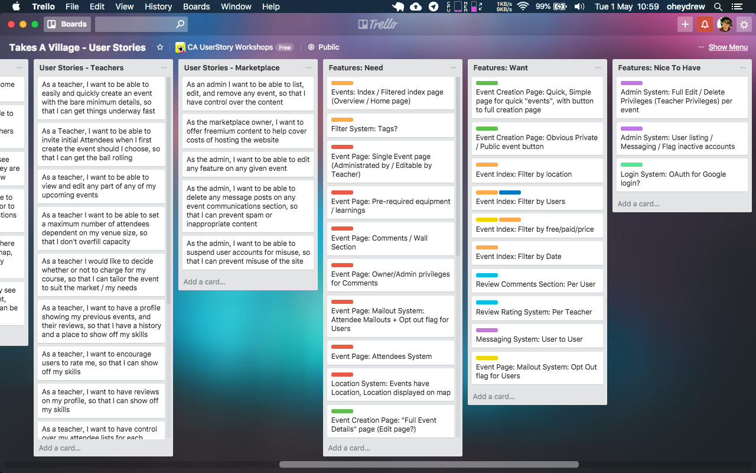The width and height of the screenshot is (756, 473).
Task: Open the File menu
Action: point(72,7)
